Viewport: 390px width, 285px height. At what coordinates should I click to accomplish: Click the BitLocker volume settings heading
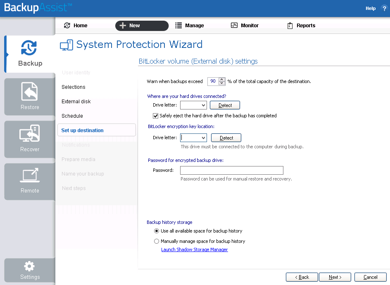tap(198, 61)
